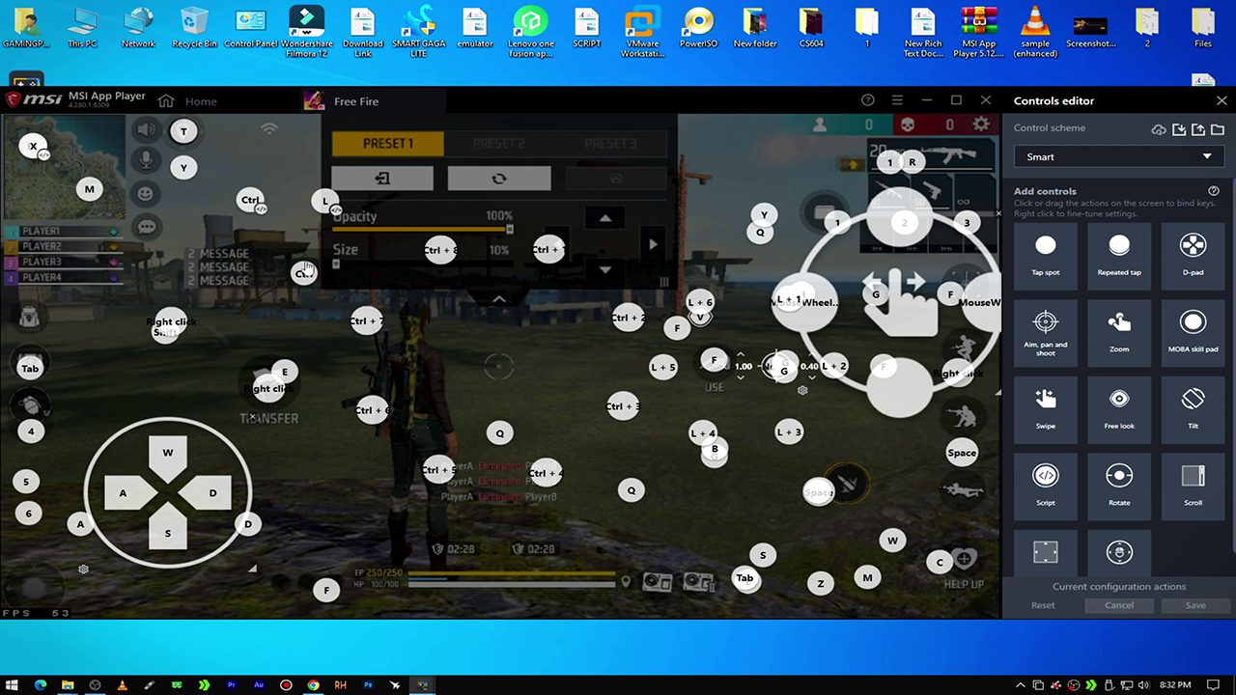Open the Smart control scheme dropdown
Viewport: 1236px width, 695px height.
[x=1119, y=156]
